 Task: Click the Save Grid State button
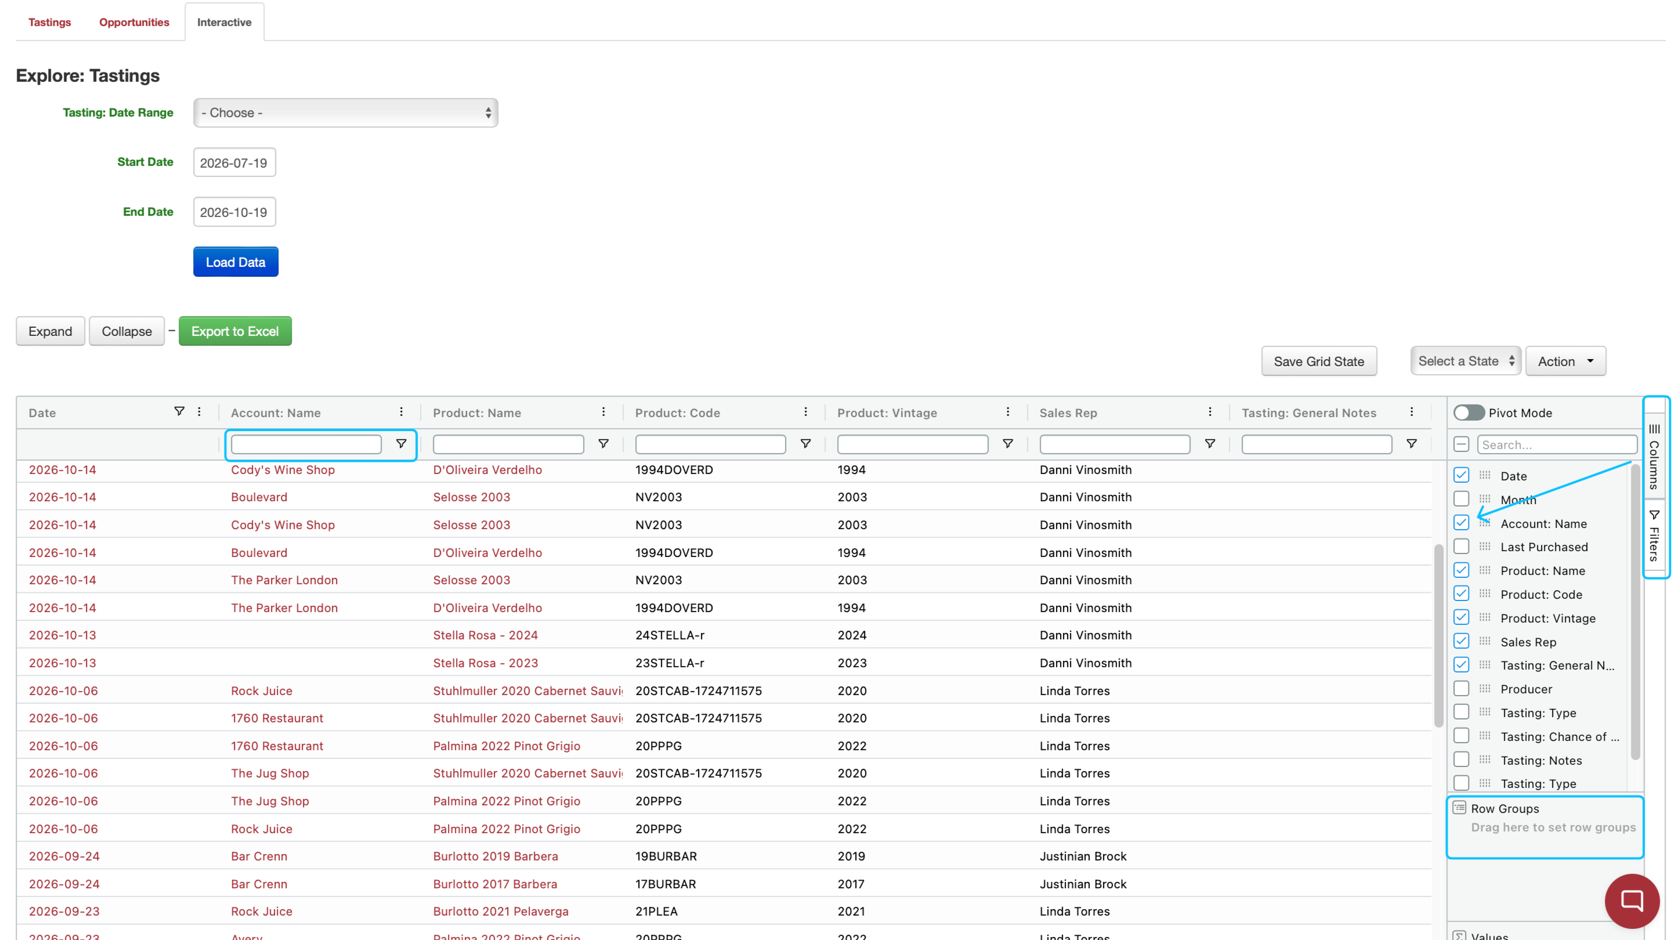[1319, 361]
